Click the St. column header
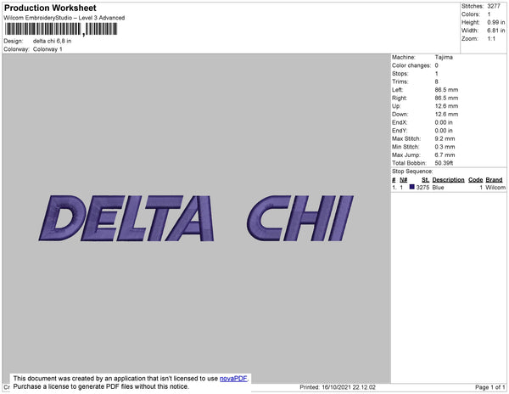 click(426, 180)
